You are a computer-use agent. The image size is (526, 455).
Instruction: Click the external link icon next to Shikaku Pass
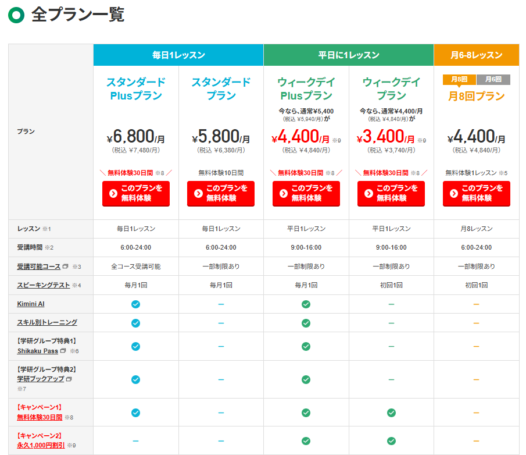pos(63,351)
